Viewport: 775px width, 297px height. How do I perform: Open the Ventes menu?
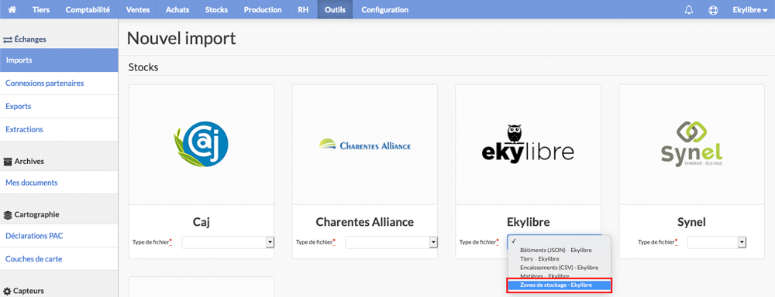[x=137, y=10]
